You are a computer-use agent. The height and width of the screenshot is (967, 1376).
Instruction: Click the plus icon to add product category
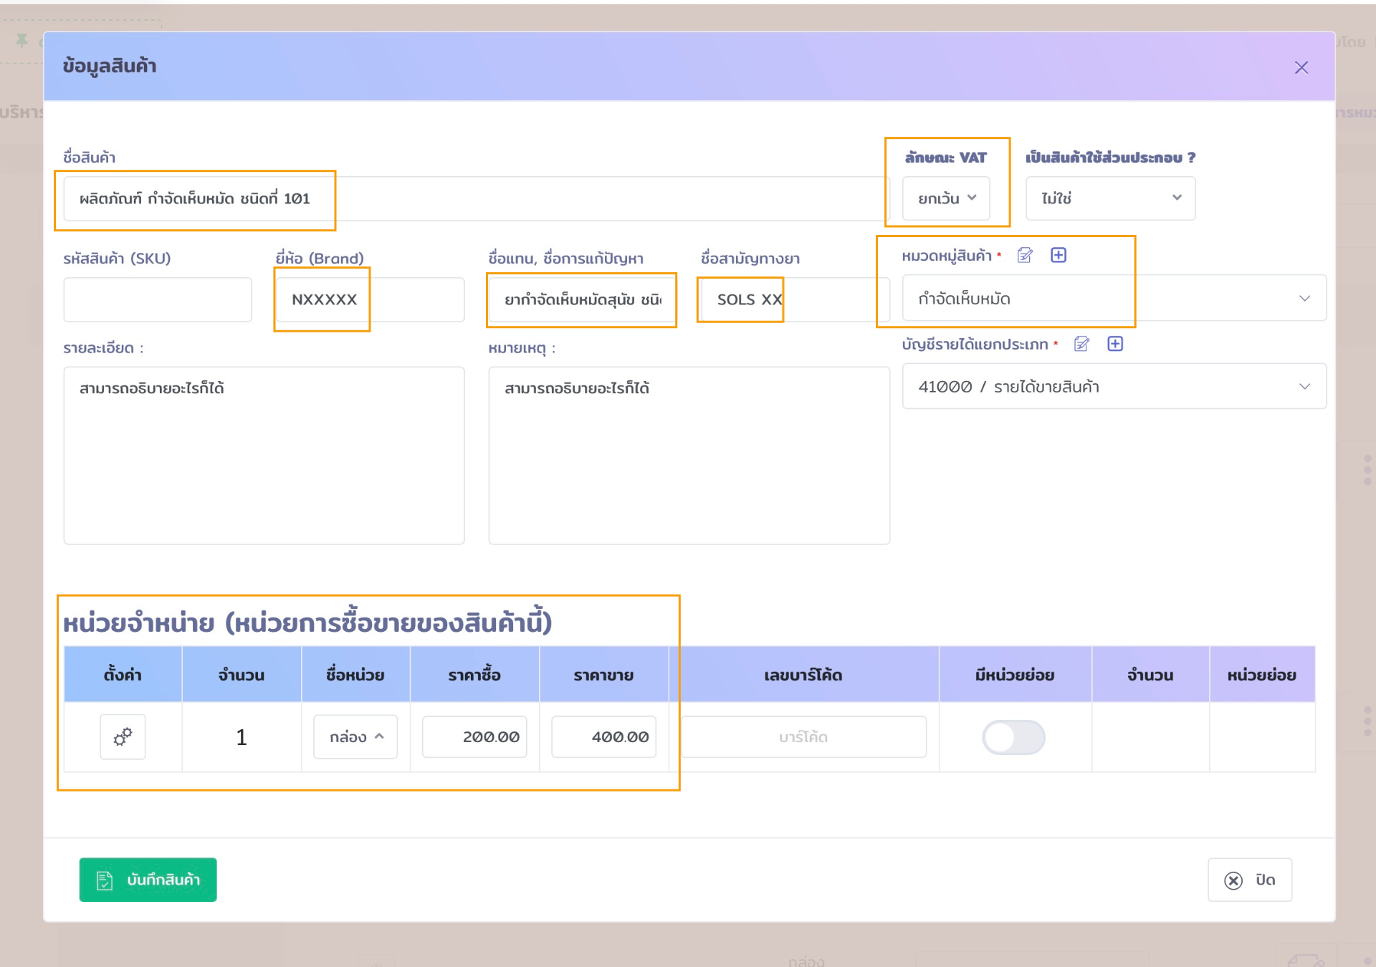(1059, 255)
